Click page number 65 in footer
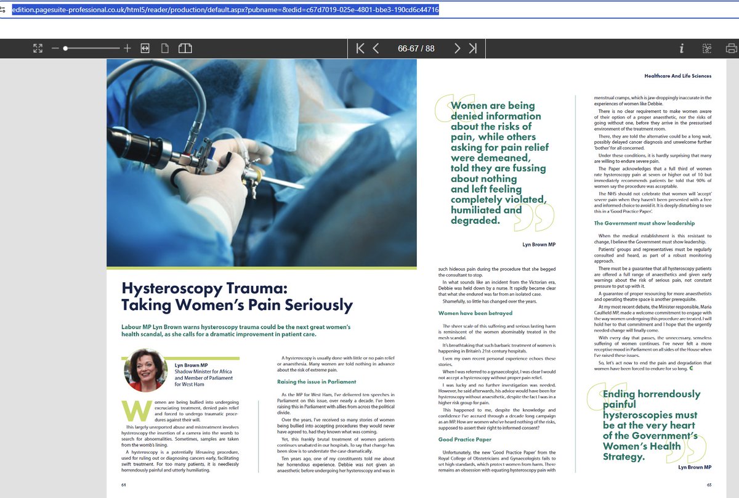This screenshot has width=739, height=498. (709, 485)
